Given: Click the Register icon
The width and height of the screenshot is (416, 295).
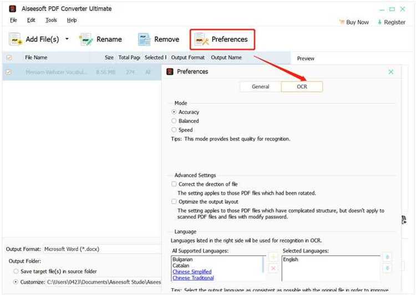Looking at the screenshot, I should point(379,22).
